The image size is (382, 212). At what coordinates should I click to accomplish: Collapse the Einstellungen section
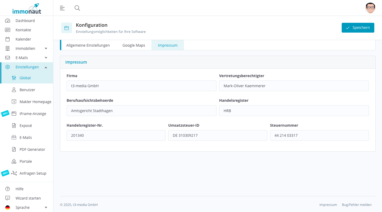(46, 67)
